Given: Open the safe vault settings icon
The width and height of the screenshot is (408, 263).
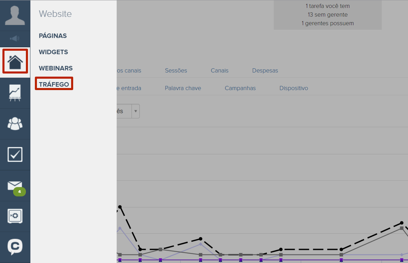Looking at the screenshot, I should [15, 216].
